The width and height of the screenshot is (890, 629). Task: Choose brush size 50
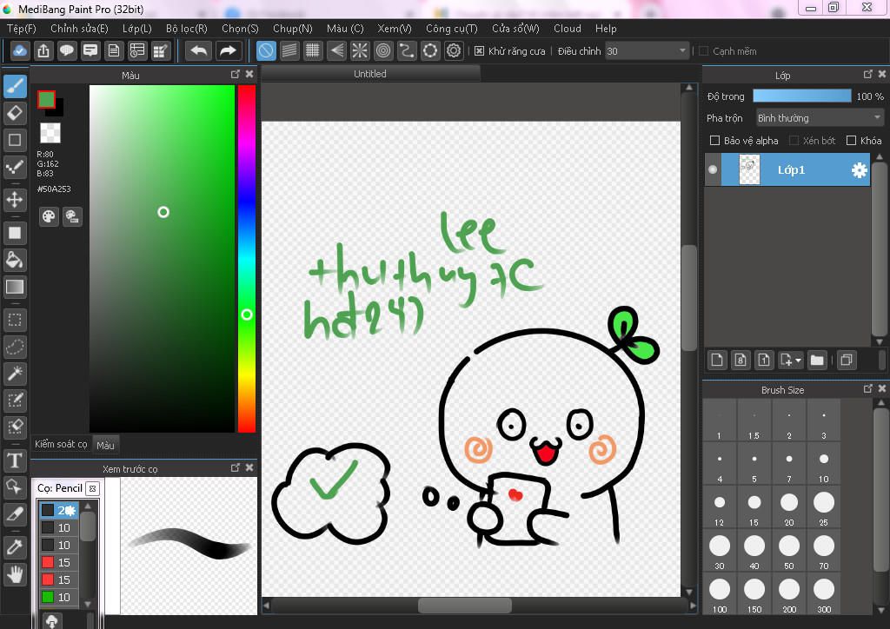[789, 552]
